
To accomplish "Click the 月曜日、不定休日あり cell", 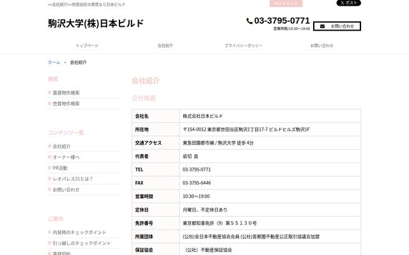I will point(270,210).
